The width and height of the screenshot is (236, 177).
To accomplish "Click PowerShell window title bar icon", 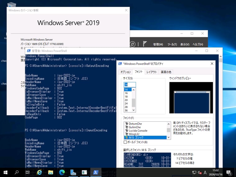I will (29, 51).
